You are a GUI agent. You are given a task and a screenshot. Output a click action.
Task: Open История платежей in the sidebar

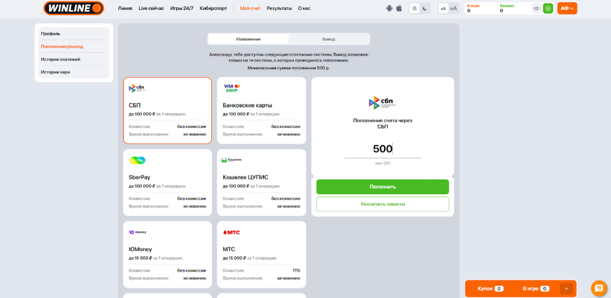(61, 59)
